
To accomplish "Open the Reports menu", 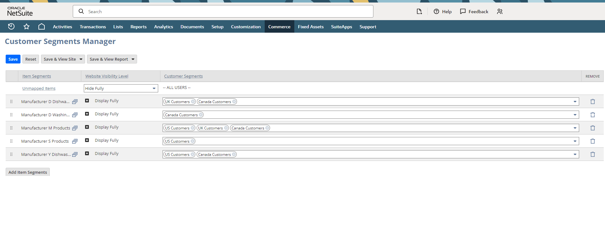I will [138, 27].
